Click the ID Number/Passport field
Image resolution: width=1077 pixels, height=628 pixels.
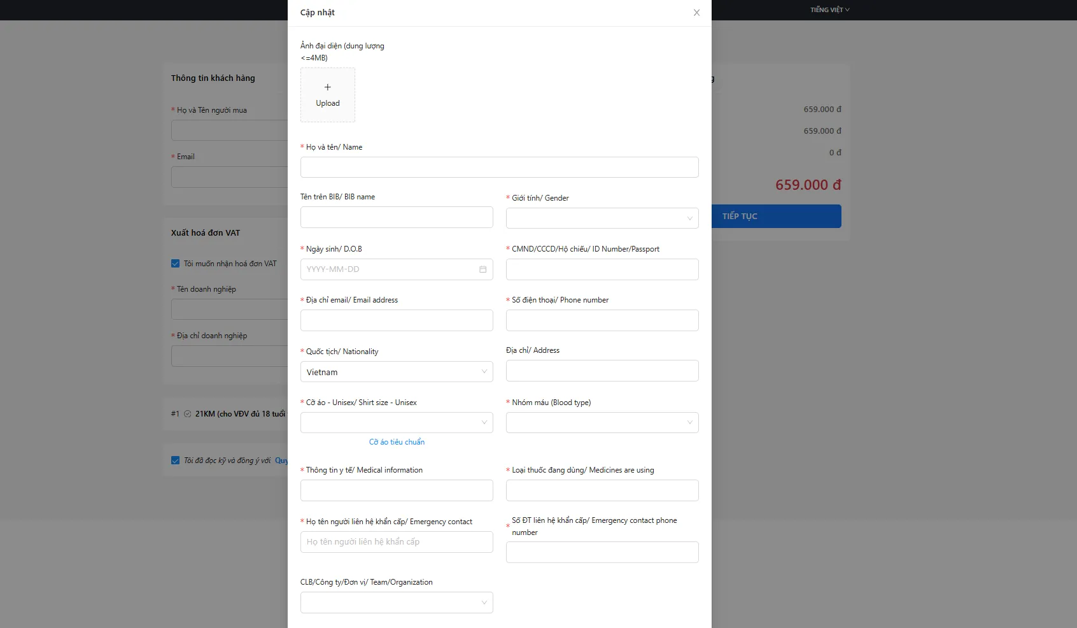pyautogui.click(x=602, y=269)
